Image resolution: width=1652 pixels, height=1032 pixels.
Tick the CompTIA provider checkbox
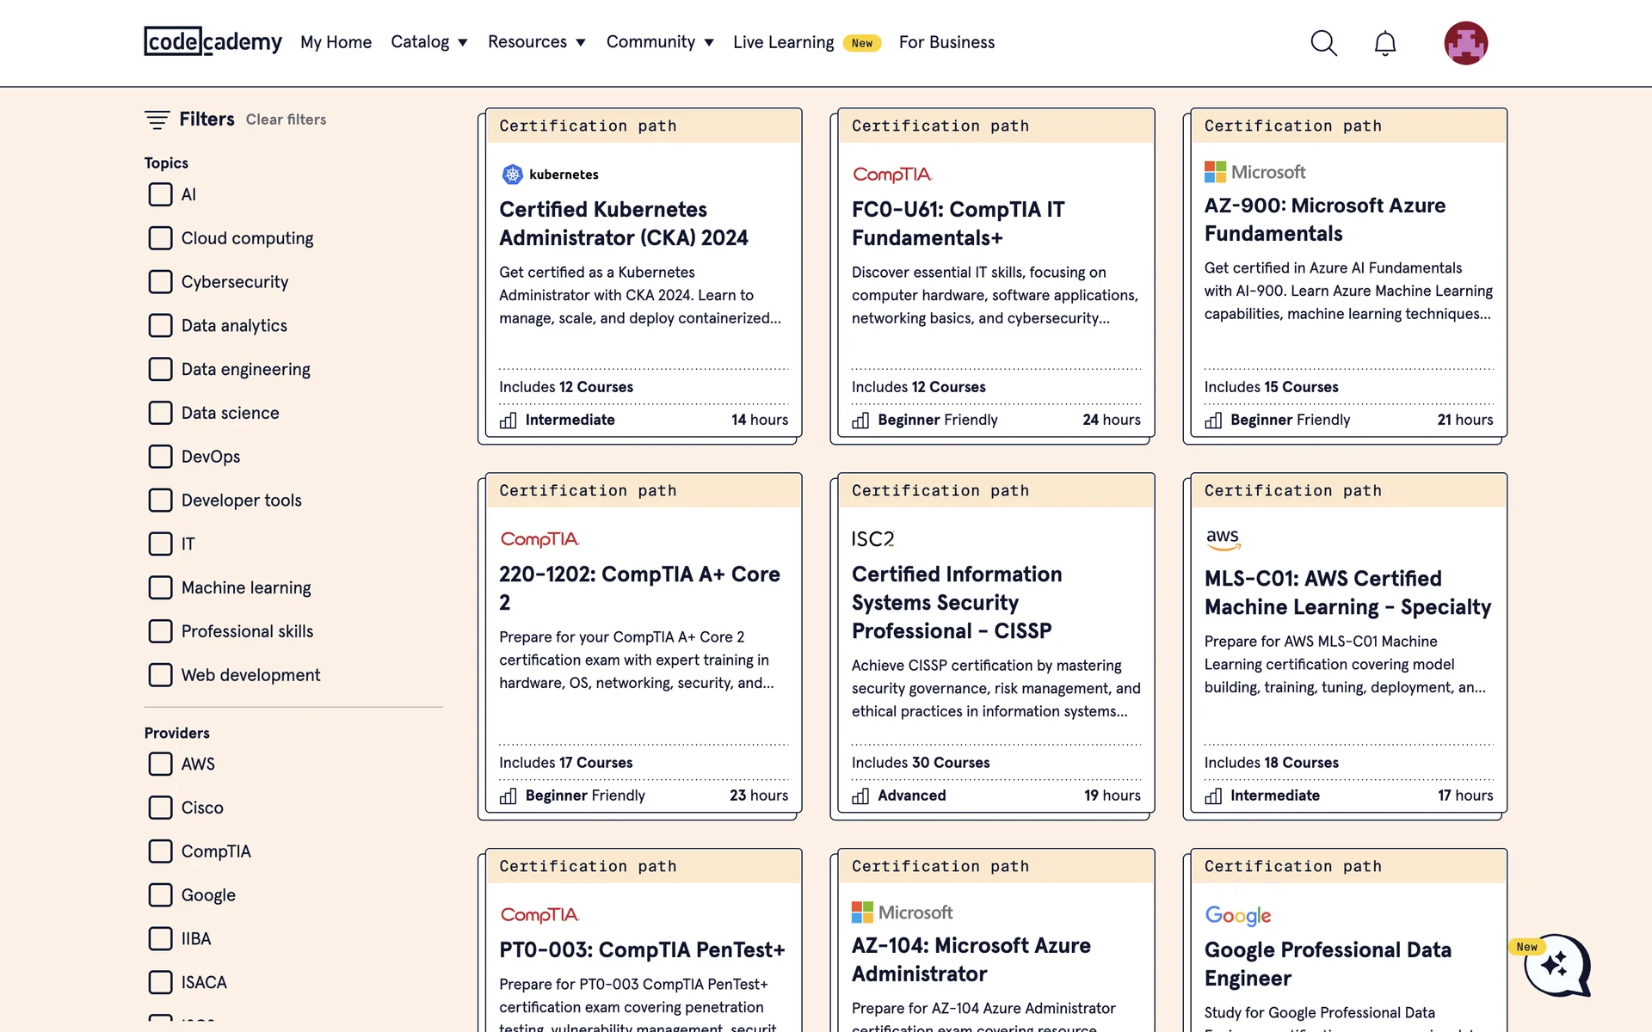point(161,851)
